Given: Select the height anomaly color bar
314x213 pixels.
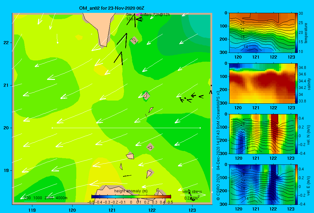Looking at the screenshot, I should 131,197.
